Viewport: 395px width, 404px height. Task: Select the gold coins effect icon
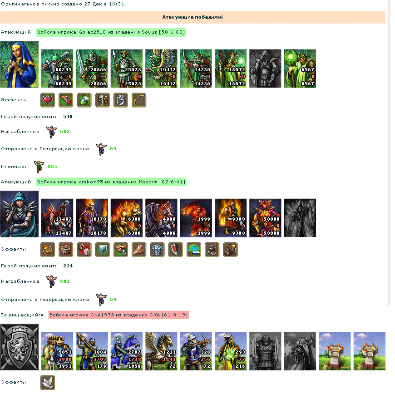(x=48, y=250)
